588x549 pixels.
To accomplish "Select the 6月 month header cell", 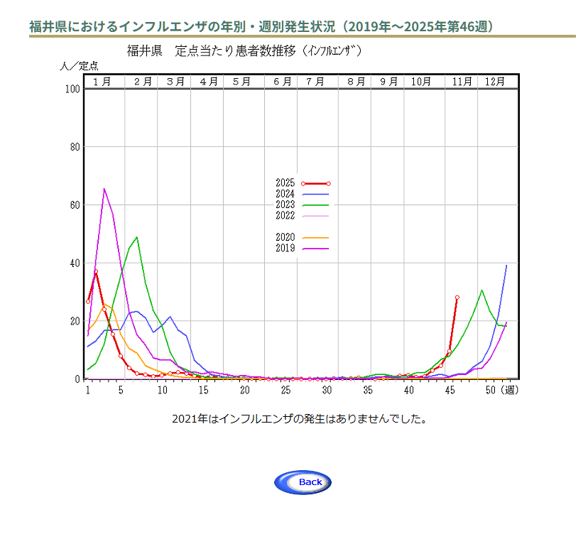I will pos(283,82).
